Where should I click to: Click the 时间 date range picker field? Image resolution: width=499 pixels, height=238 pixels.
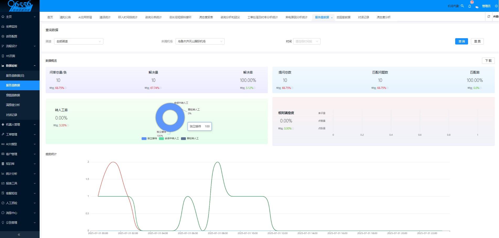point(306,41)
